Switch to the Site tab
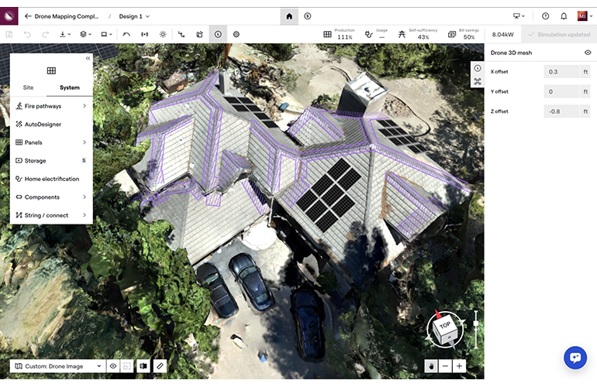 coord(28,87)
